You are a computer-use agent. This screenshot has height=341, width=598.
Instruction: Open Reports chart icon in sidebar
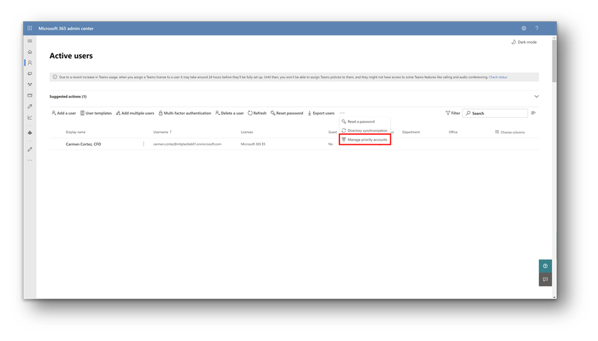click(30, 117)
